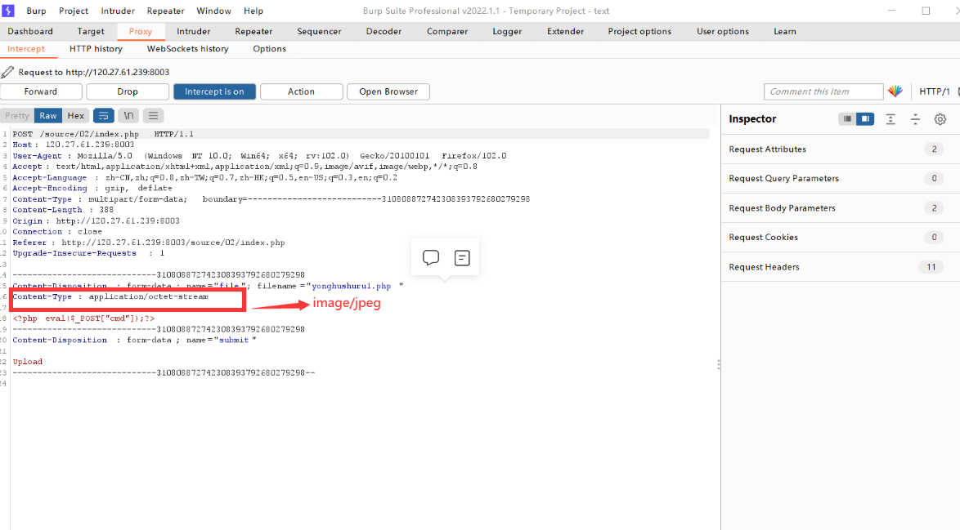960x530 pixels.
Task: Select the HTTP history sub-tab
Action: click(96, 49)
